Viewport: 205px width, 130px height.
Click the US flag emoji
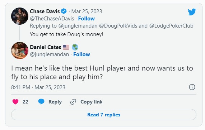[x=66, y=47]
